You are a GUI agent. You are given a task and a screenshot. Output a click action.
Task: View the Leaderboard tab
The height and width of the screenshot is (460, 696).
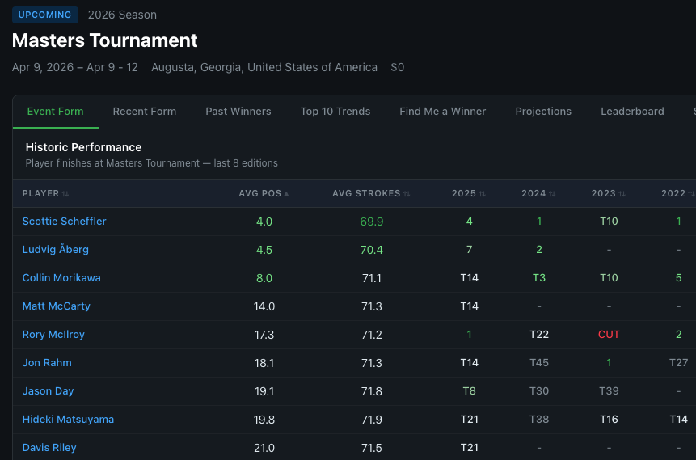[x=632, y=112]
